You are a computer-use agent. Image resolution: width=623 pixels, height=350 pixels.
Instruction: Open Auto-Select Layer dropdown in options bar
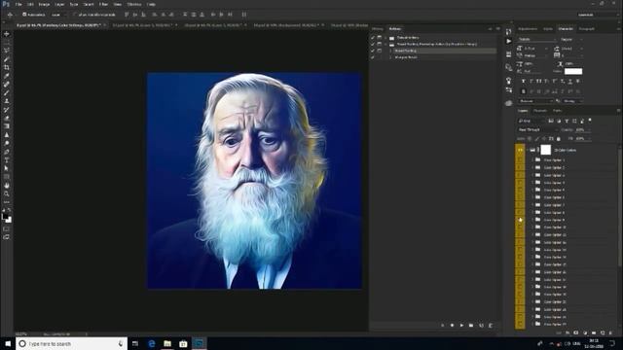[x=57, y=15]
